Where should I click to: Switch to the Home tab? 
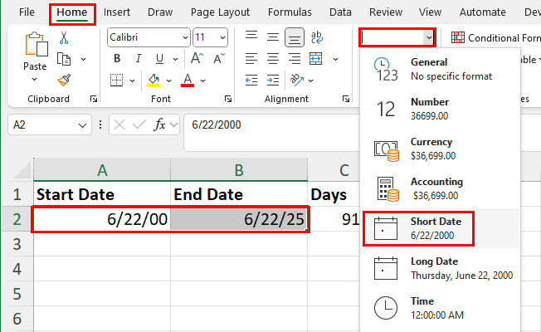[x=72, y=12]
